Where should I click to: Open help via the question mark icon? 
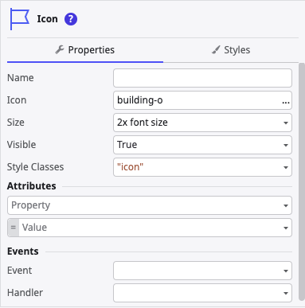pyautogui.click(x=71, y=19)
